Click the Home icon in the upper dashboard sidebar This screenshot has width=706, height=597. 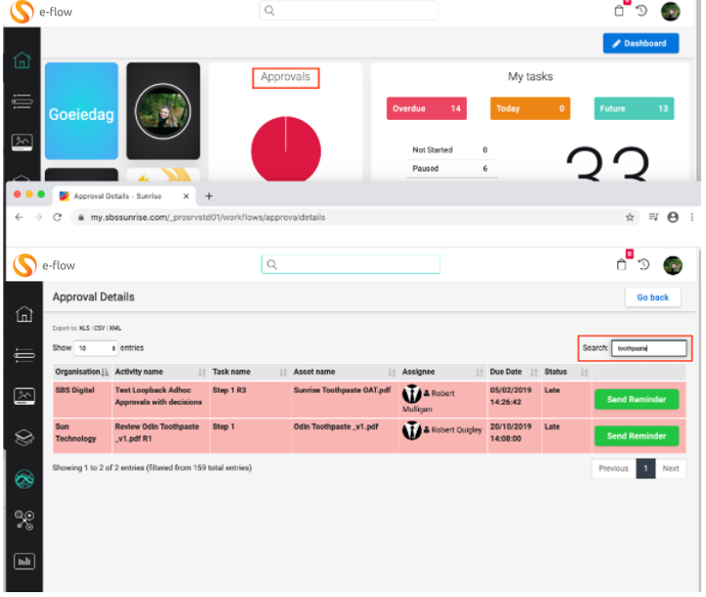21,60
